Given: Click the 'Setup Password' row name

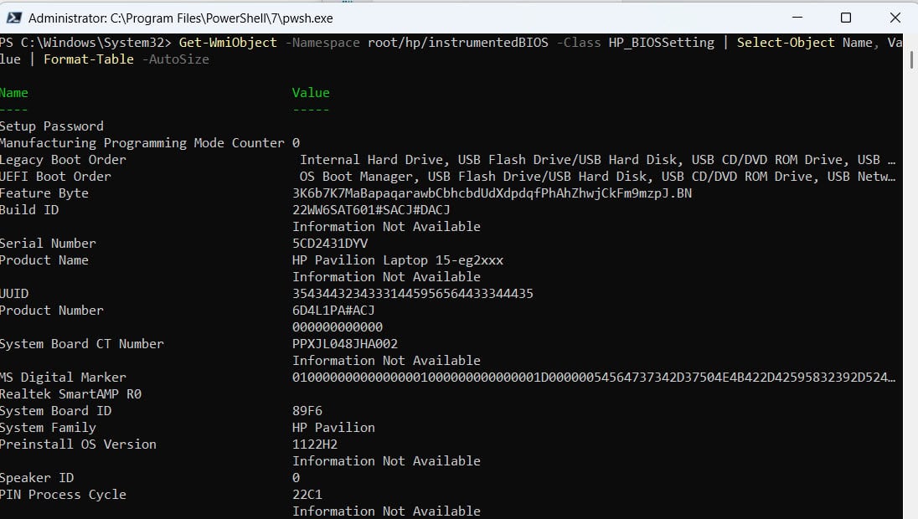Looking at the screenshot, I should pos(52,126).
